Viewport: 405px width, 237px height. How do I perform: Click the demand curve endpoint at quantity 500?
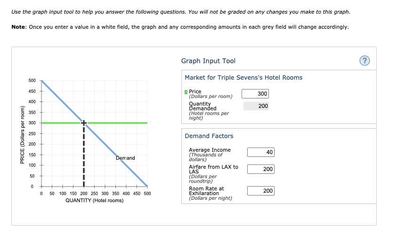(147, 186)
